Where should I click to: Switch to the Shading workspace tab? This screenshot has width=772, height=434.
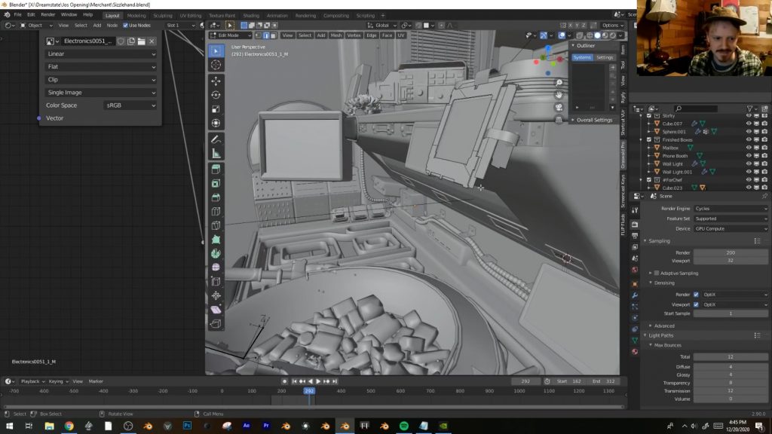pyautogui.click(x=251, y=15)
